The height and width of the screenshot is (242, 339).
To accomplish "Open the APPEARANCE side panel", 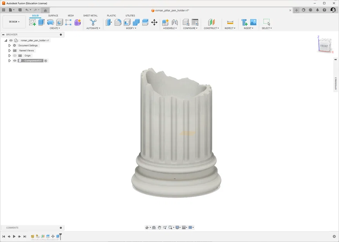I will 336,83.
